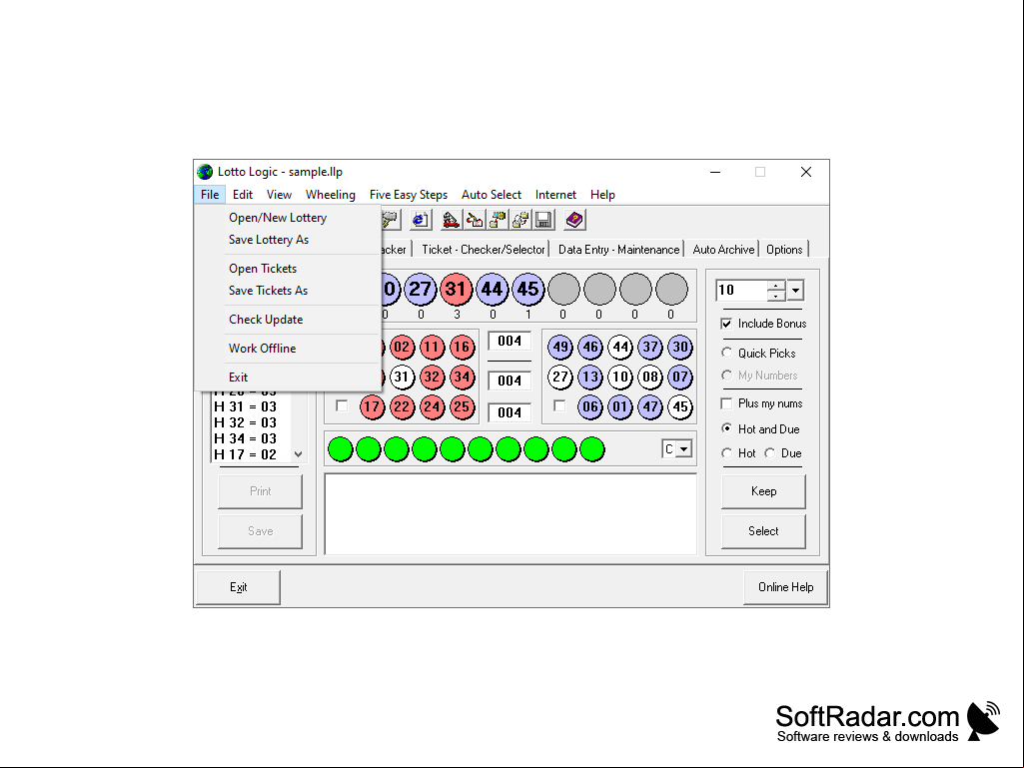Click the red car with ladder toolbar icon
This screenshot has width=1024, height=768.
(451, 220)
